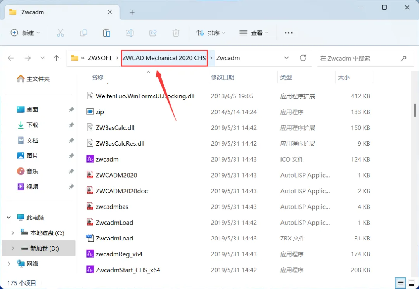
Task: Click the ZwcadmLoad ZRX file icon
Action: pos(90,238)
